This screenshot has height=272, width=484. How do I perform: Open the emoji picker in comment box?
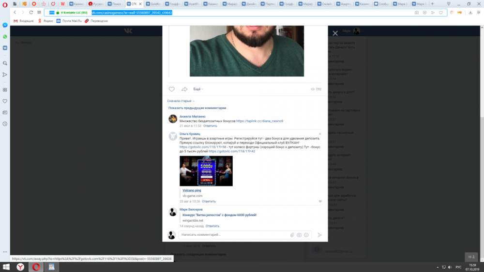306,235
